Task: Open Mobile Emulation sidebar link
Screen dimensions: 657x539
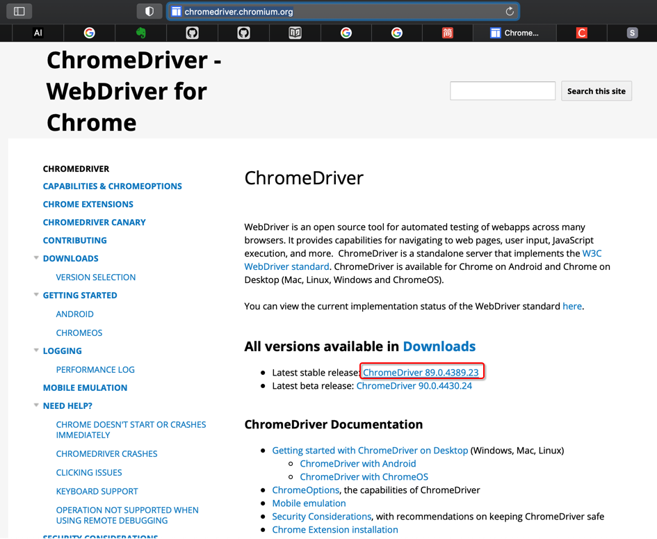Action: tap(85, 387)
